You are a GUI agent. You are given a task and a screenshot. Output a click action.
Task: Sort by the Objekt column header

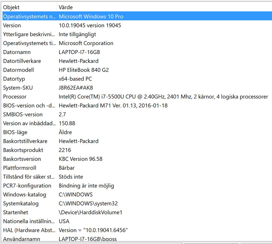coord(28,7)
